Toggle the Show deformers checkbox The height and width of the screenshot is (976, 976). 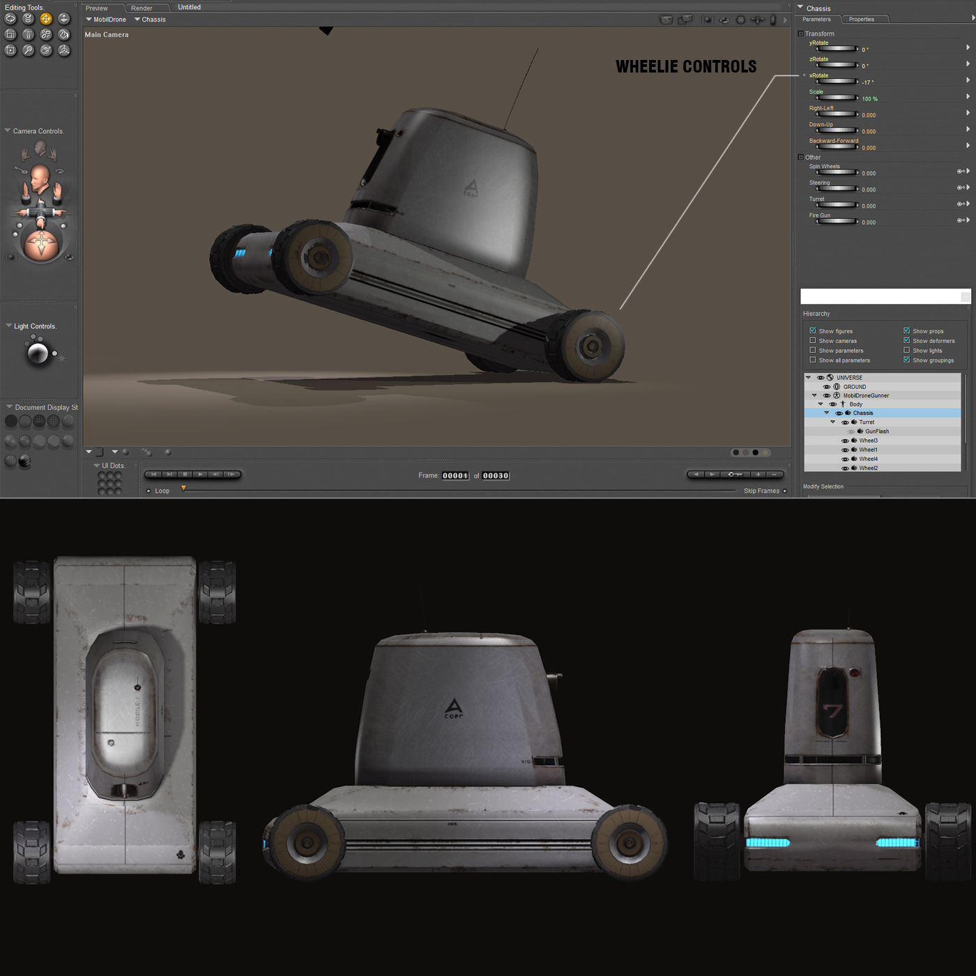[907, 340]
